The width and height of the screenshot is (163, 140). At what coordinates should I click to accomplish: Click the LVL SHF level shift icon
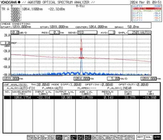[37, 137]
